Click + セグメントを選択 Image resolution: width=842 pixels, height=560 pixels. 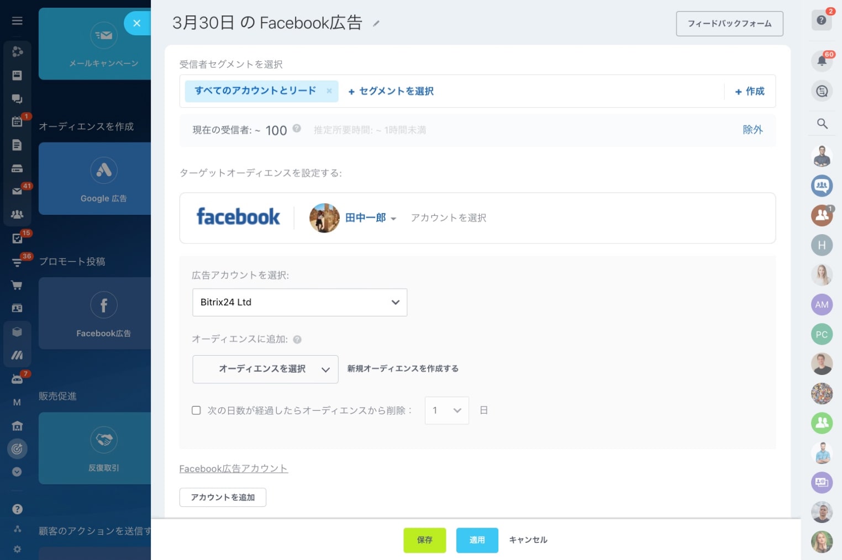(x=391, y=91)
